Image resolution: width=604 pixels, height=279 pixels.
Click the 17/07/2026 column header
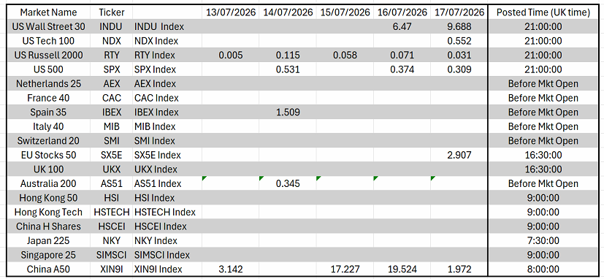[x=459, y=12]
